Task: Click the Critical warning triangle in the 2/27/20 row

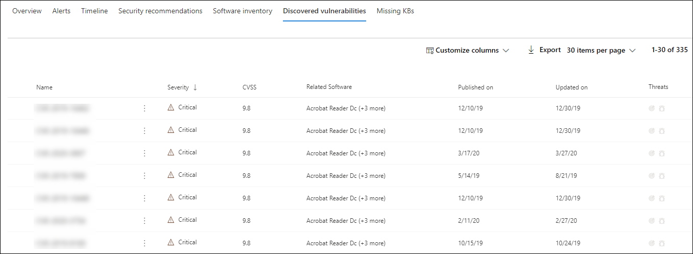Action: pyautogui.click(x=171, y=220)
